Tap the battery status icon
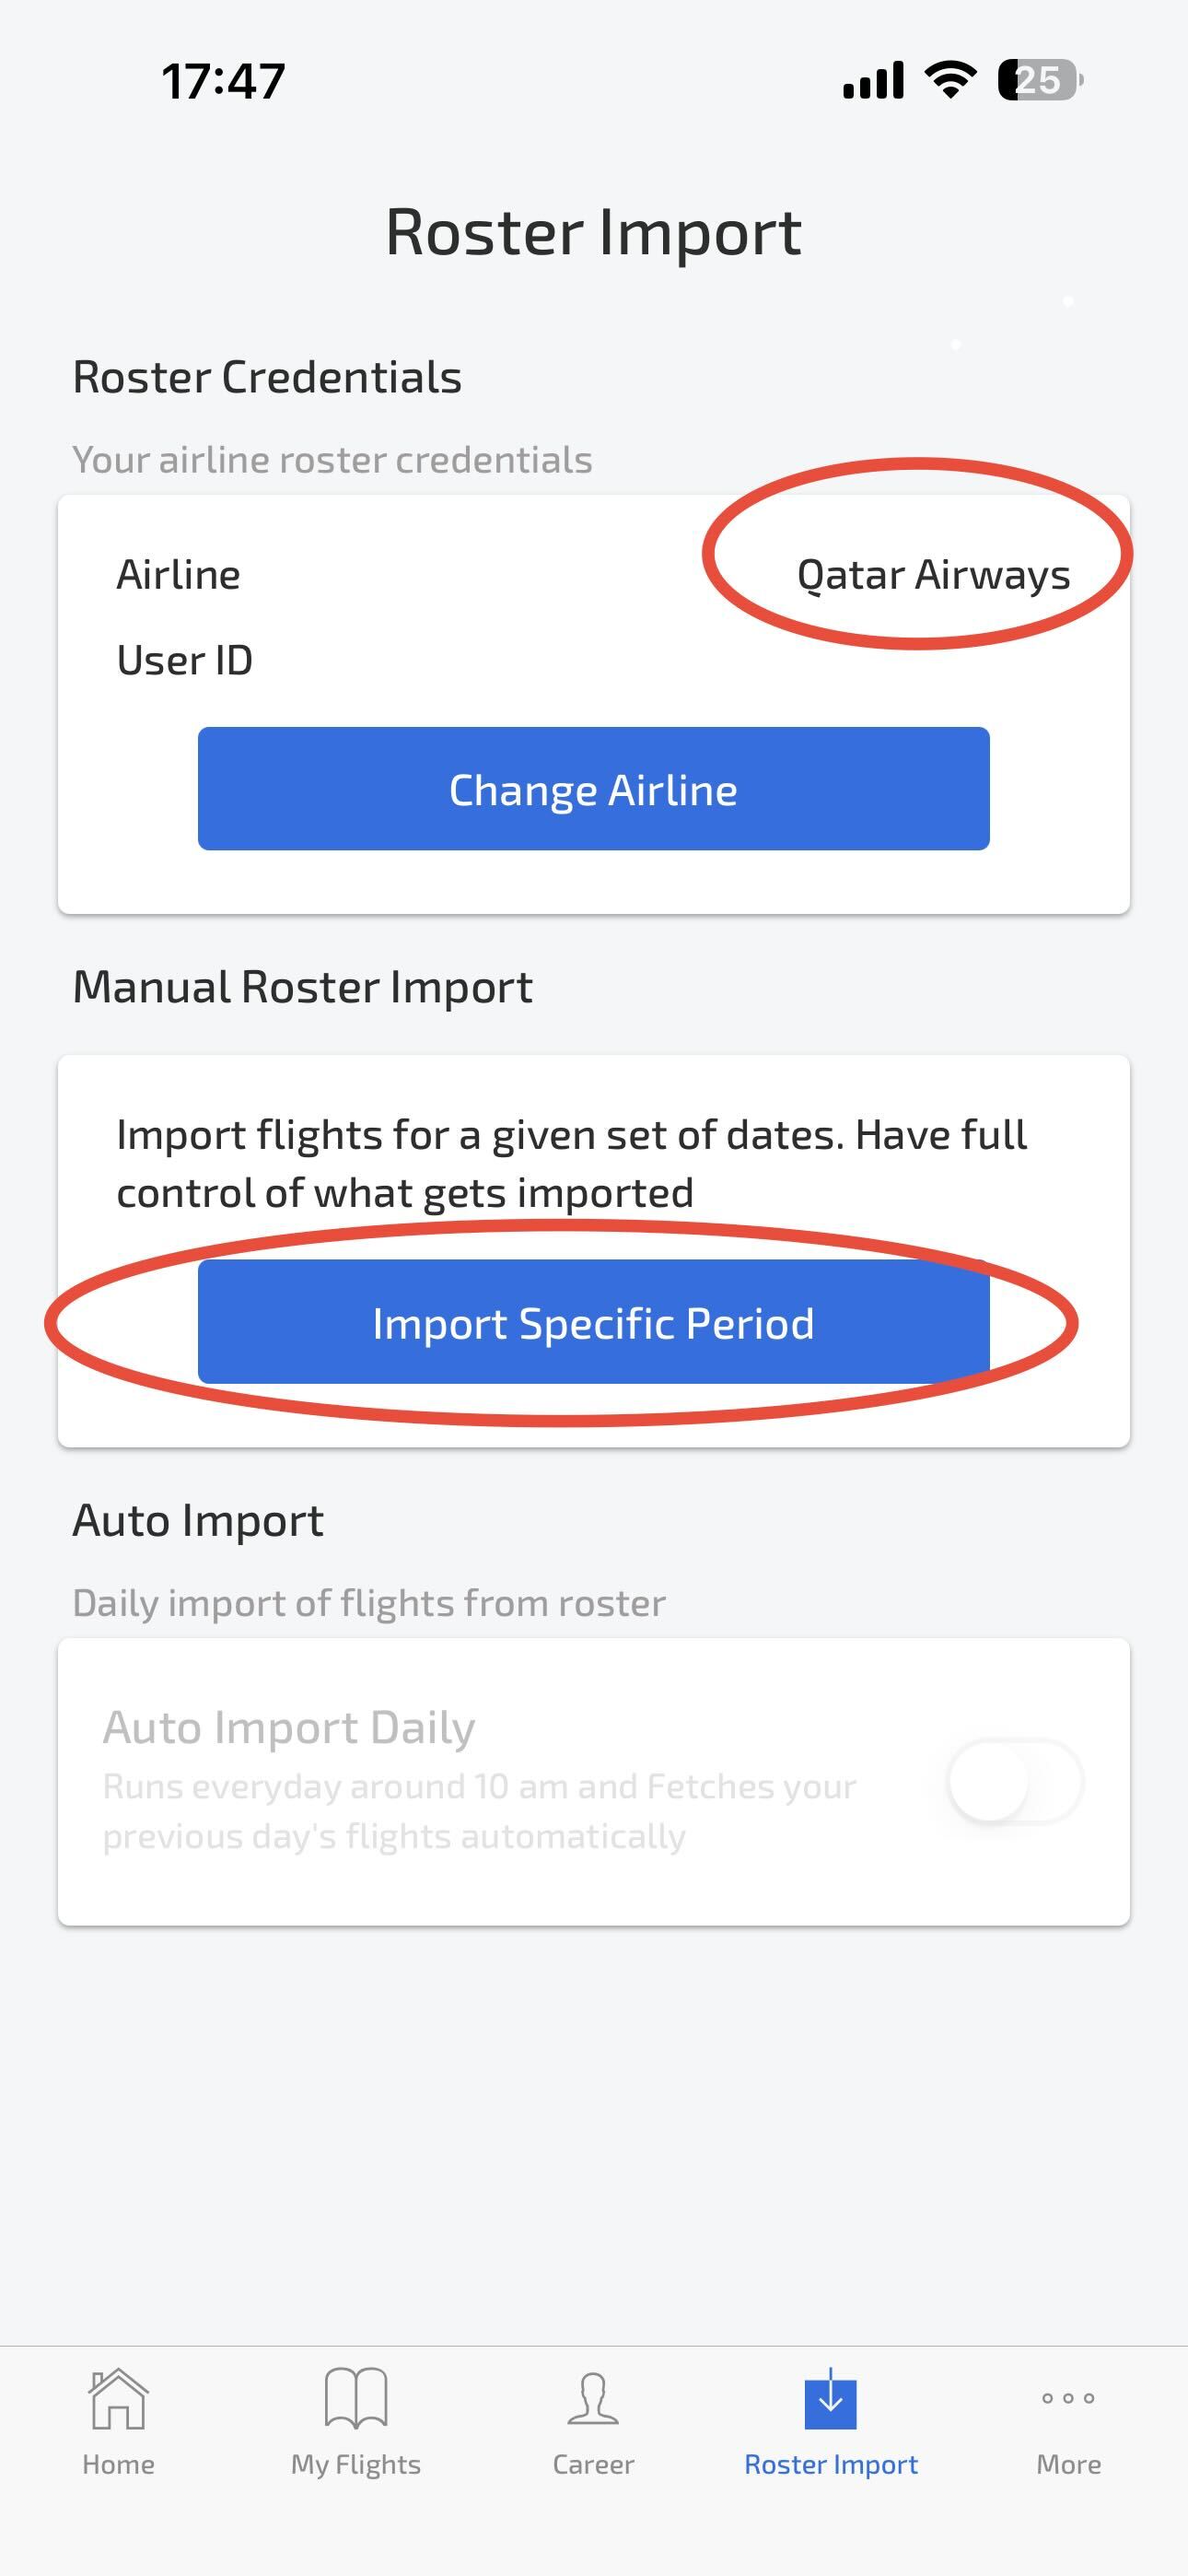 (x=1040, y=80)
